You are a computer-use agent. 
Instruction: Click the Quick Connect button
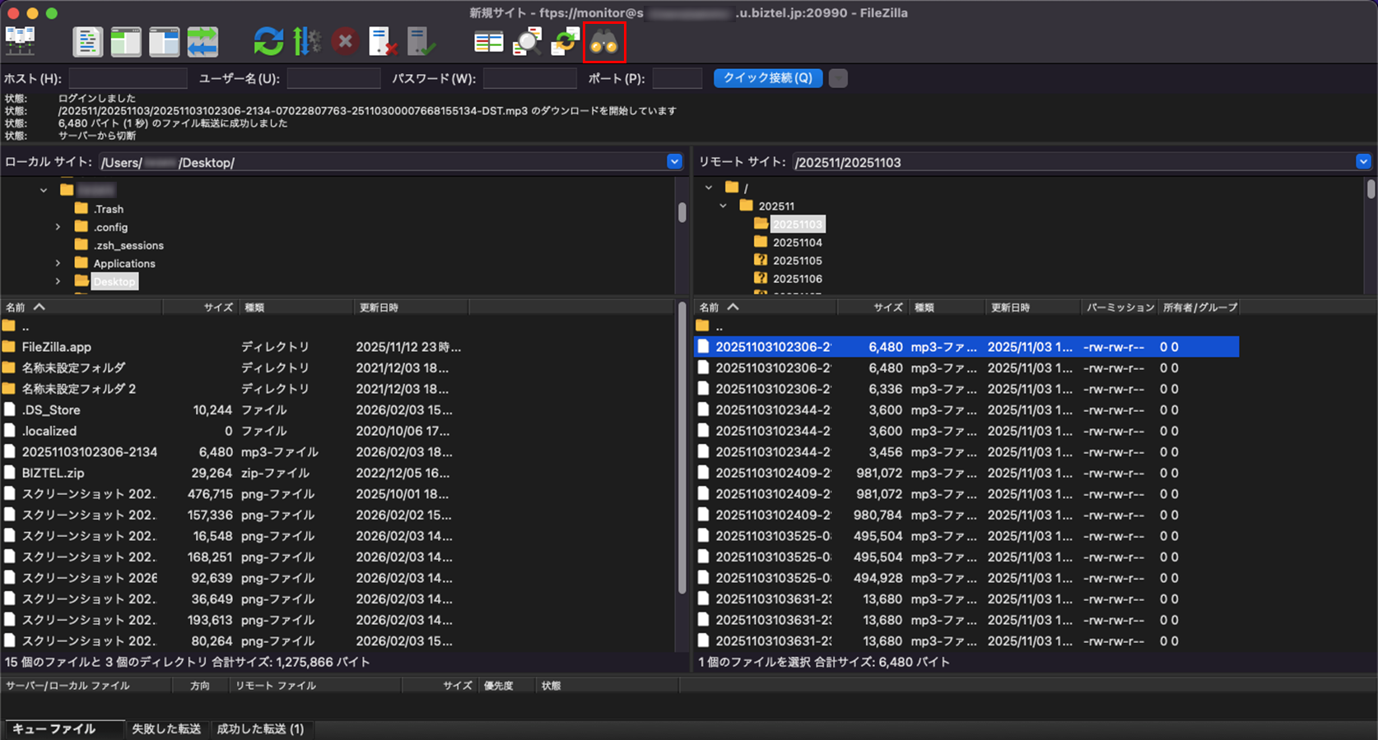767,78
